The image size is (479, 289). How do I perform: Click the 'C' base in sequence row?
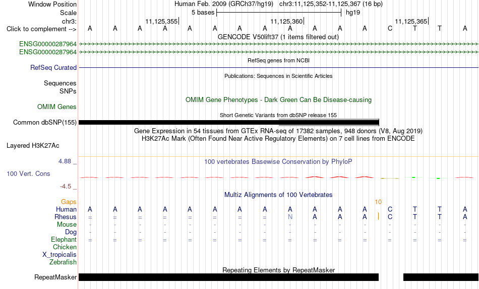click(x=390, y=28)
